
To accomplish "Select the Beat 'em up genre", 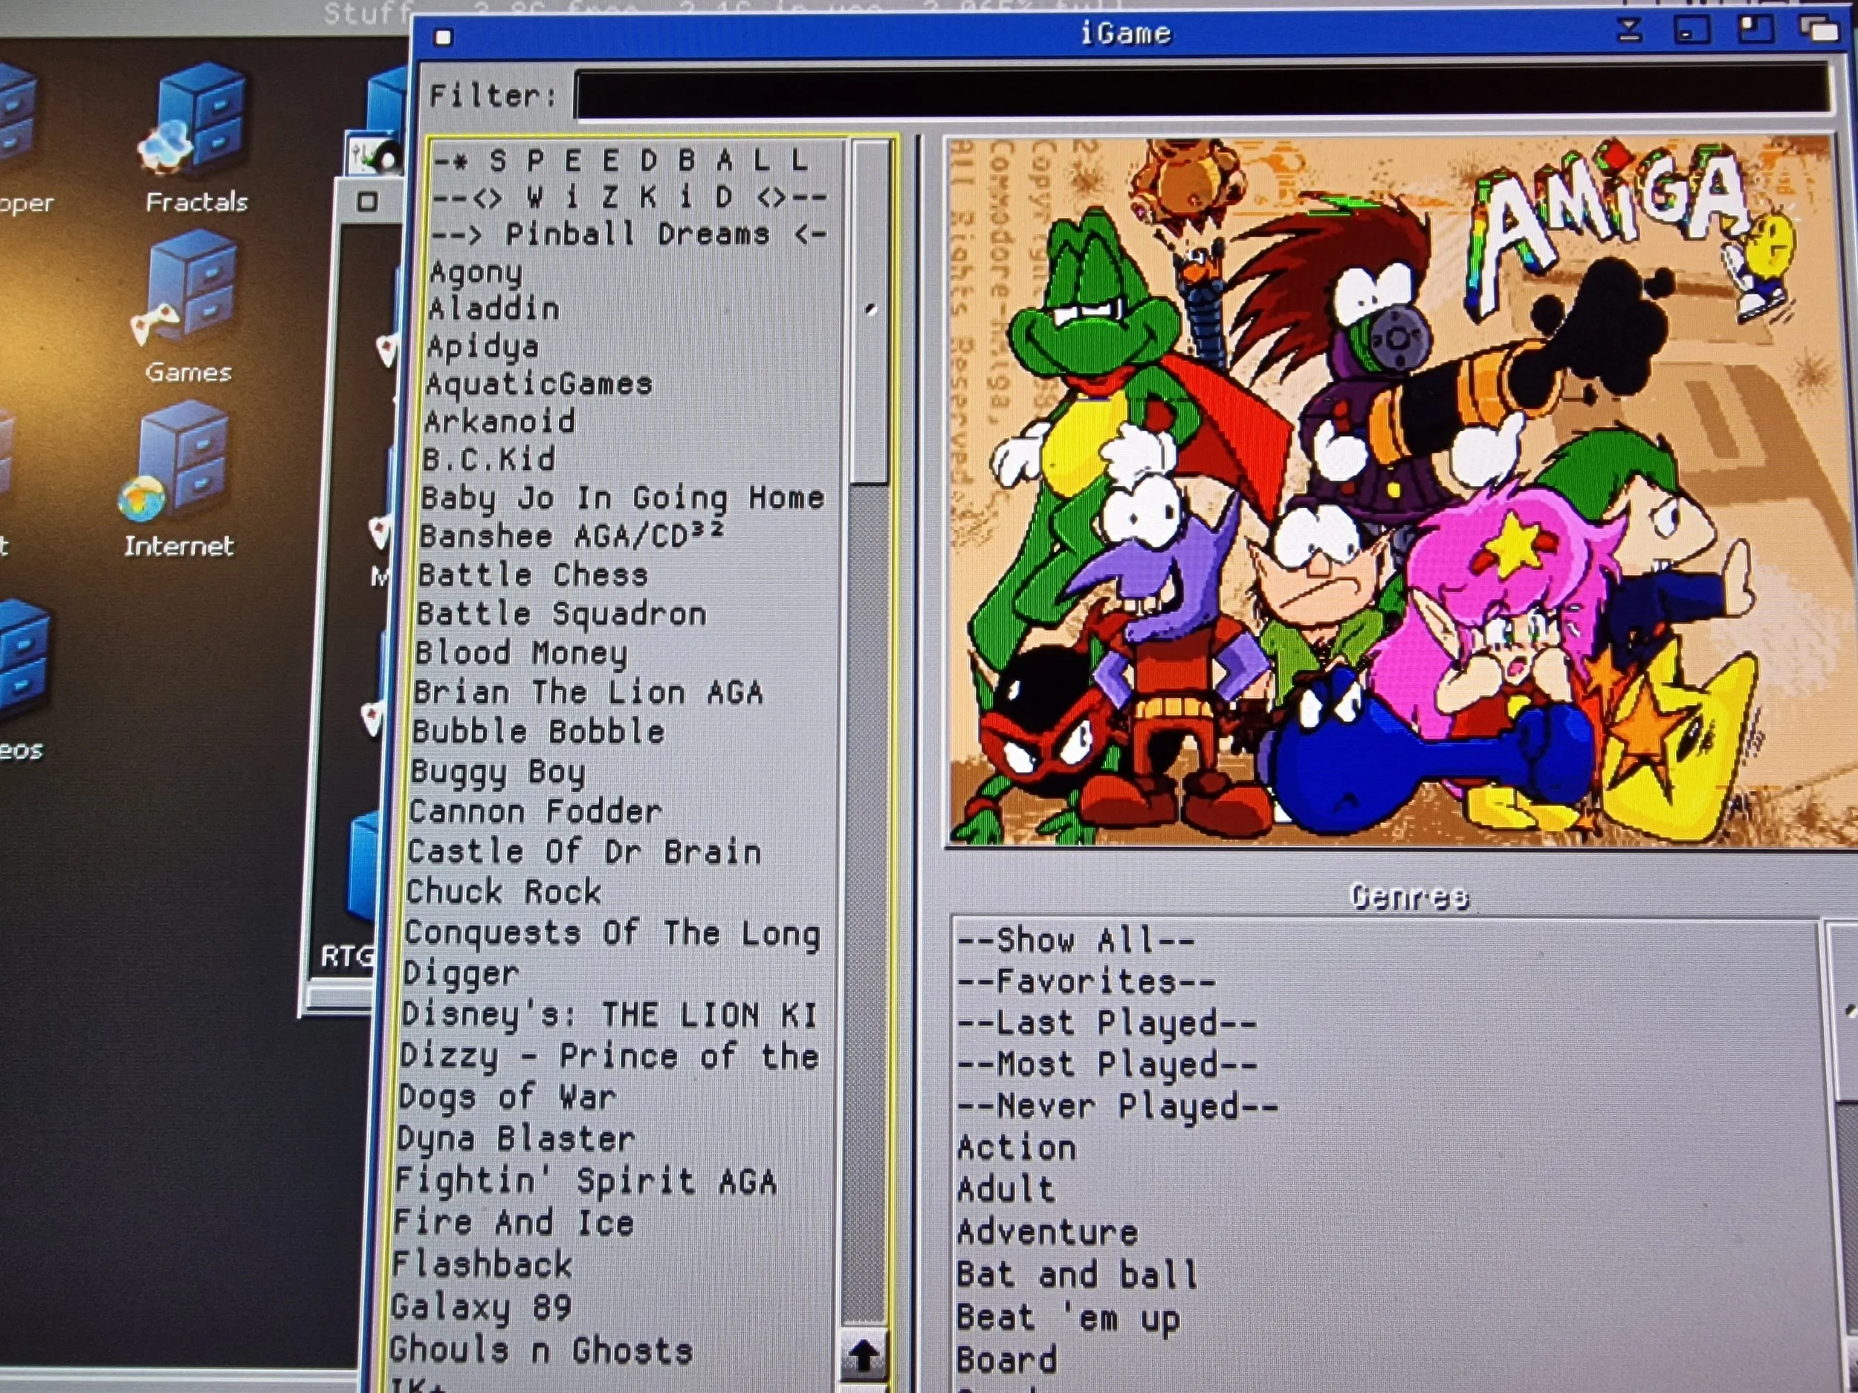I will coord(1067,1317).
